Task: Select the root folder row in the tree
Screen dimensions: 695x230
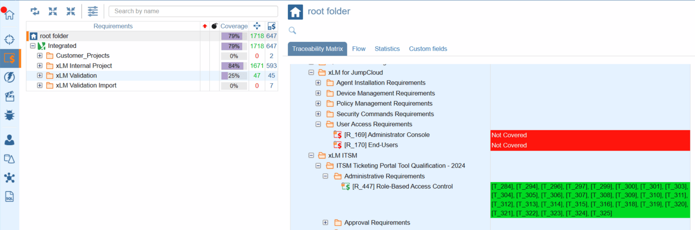Action: pos(152,36)
